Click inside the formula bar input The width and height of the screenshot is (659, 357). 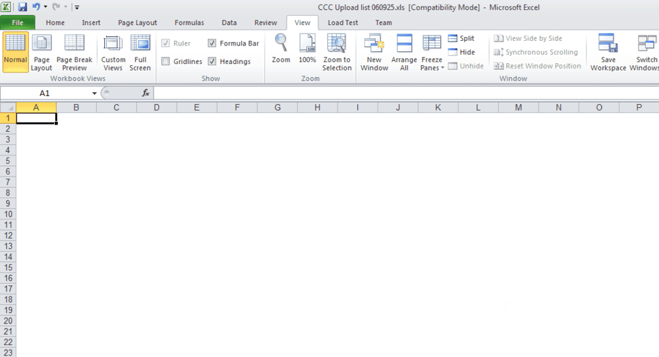[406, 94]
